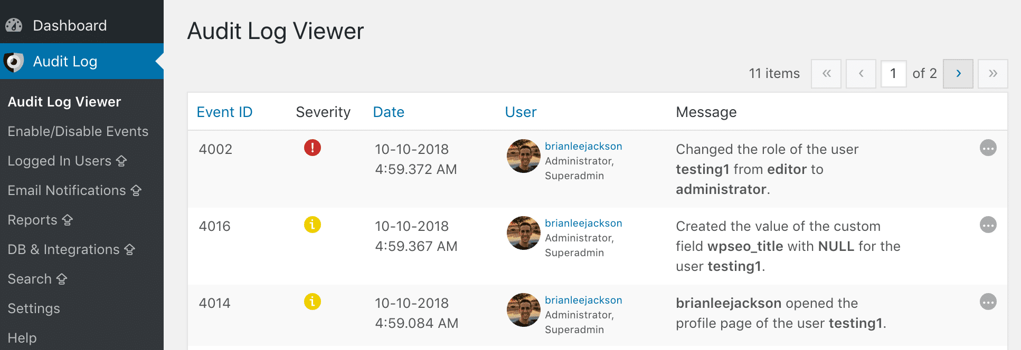1021x350 pixels.
Task: Jump to the last page of results
Action: (992, 74)
